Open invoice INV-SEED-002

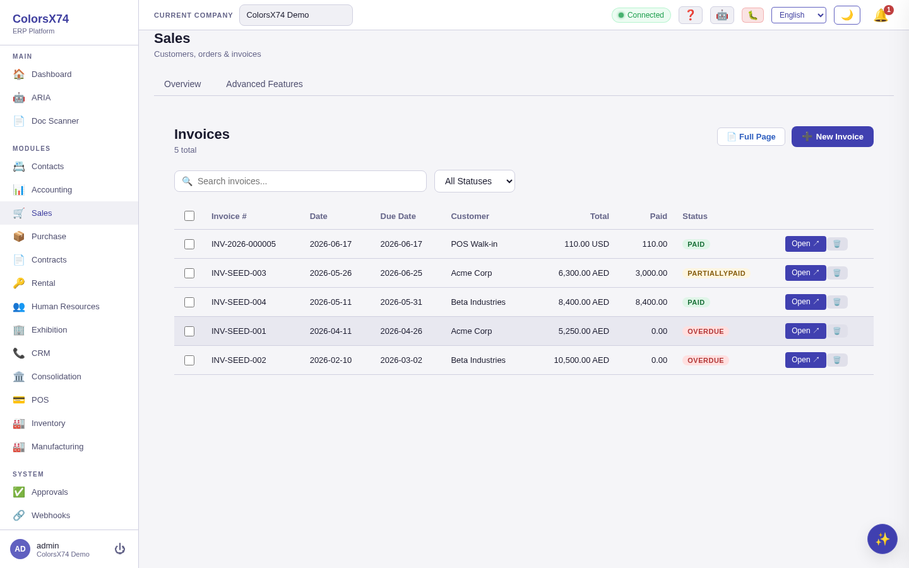pos(805,360)
